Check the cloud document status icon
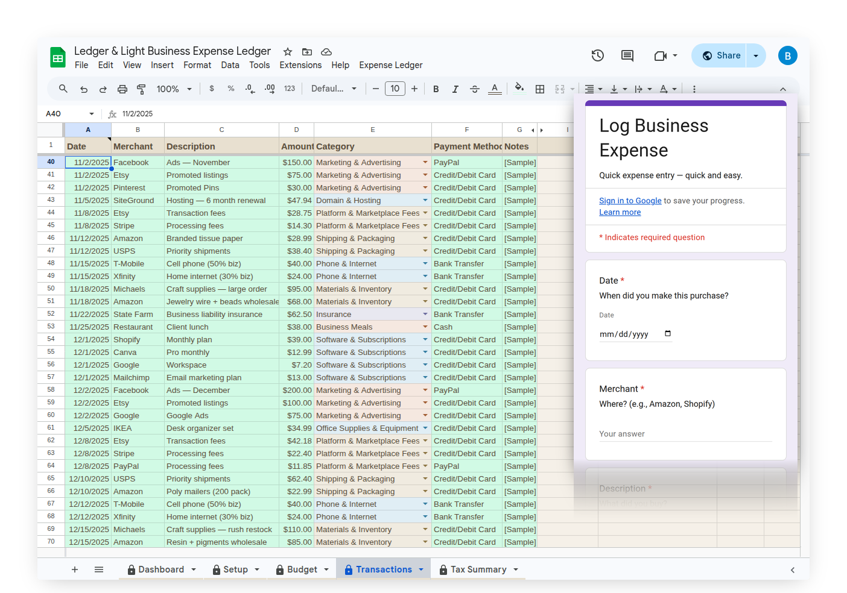This screenshot has width=847, height=593. 326,52
